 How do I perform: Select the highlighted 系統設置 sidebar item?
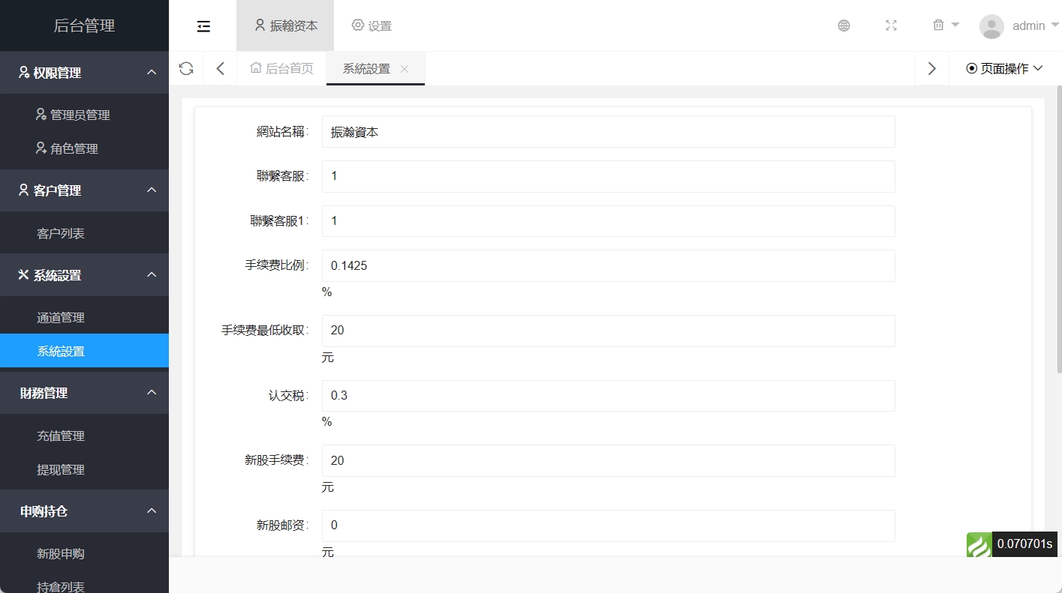pyautogui.click(x=84, y=351)
